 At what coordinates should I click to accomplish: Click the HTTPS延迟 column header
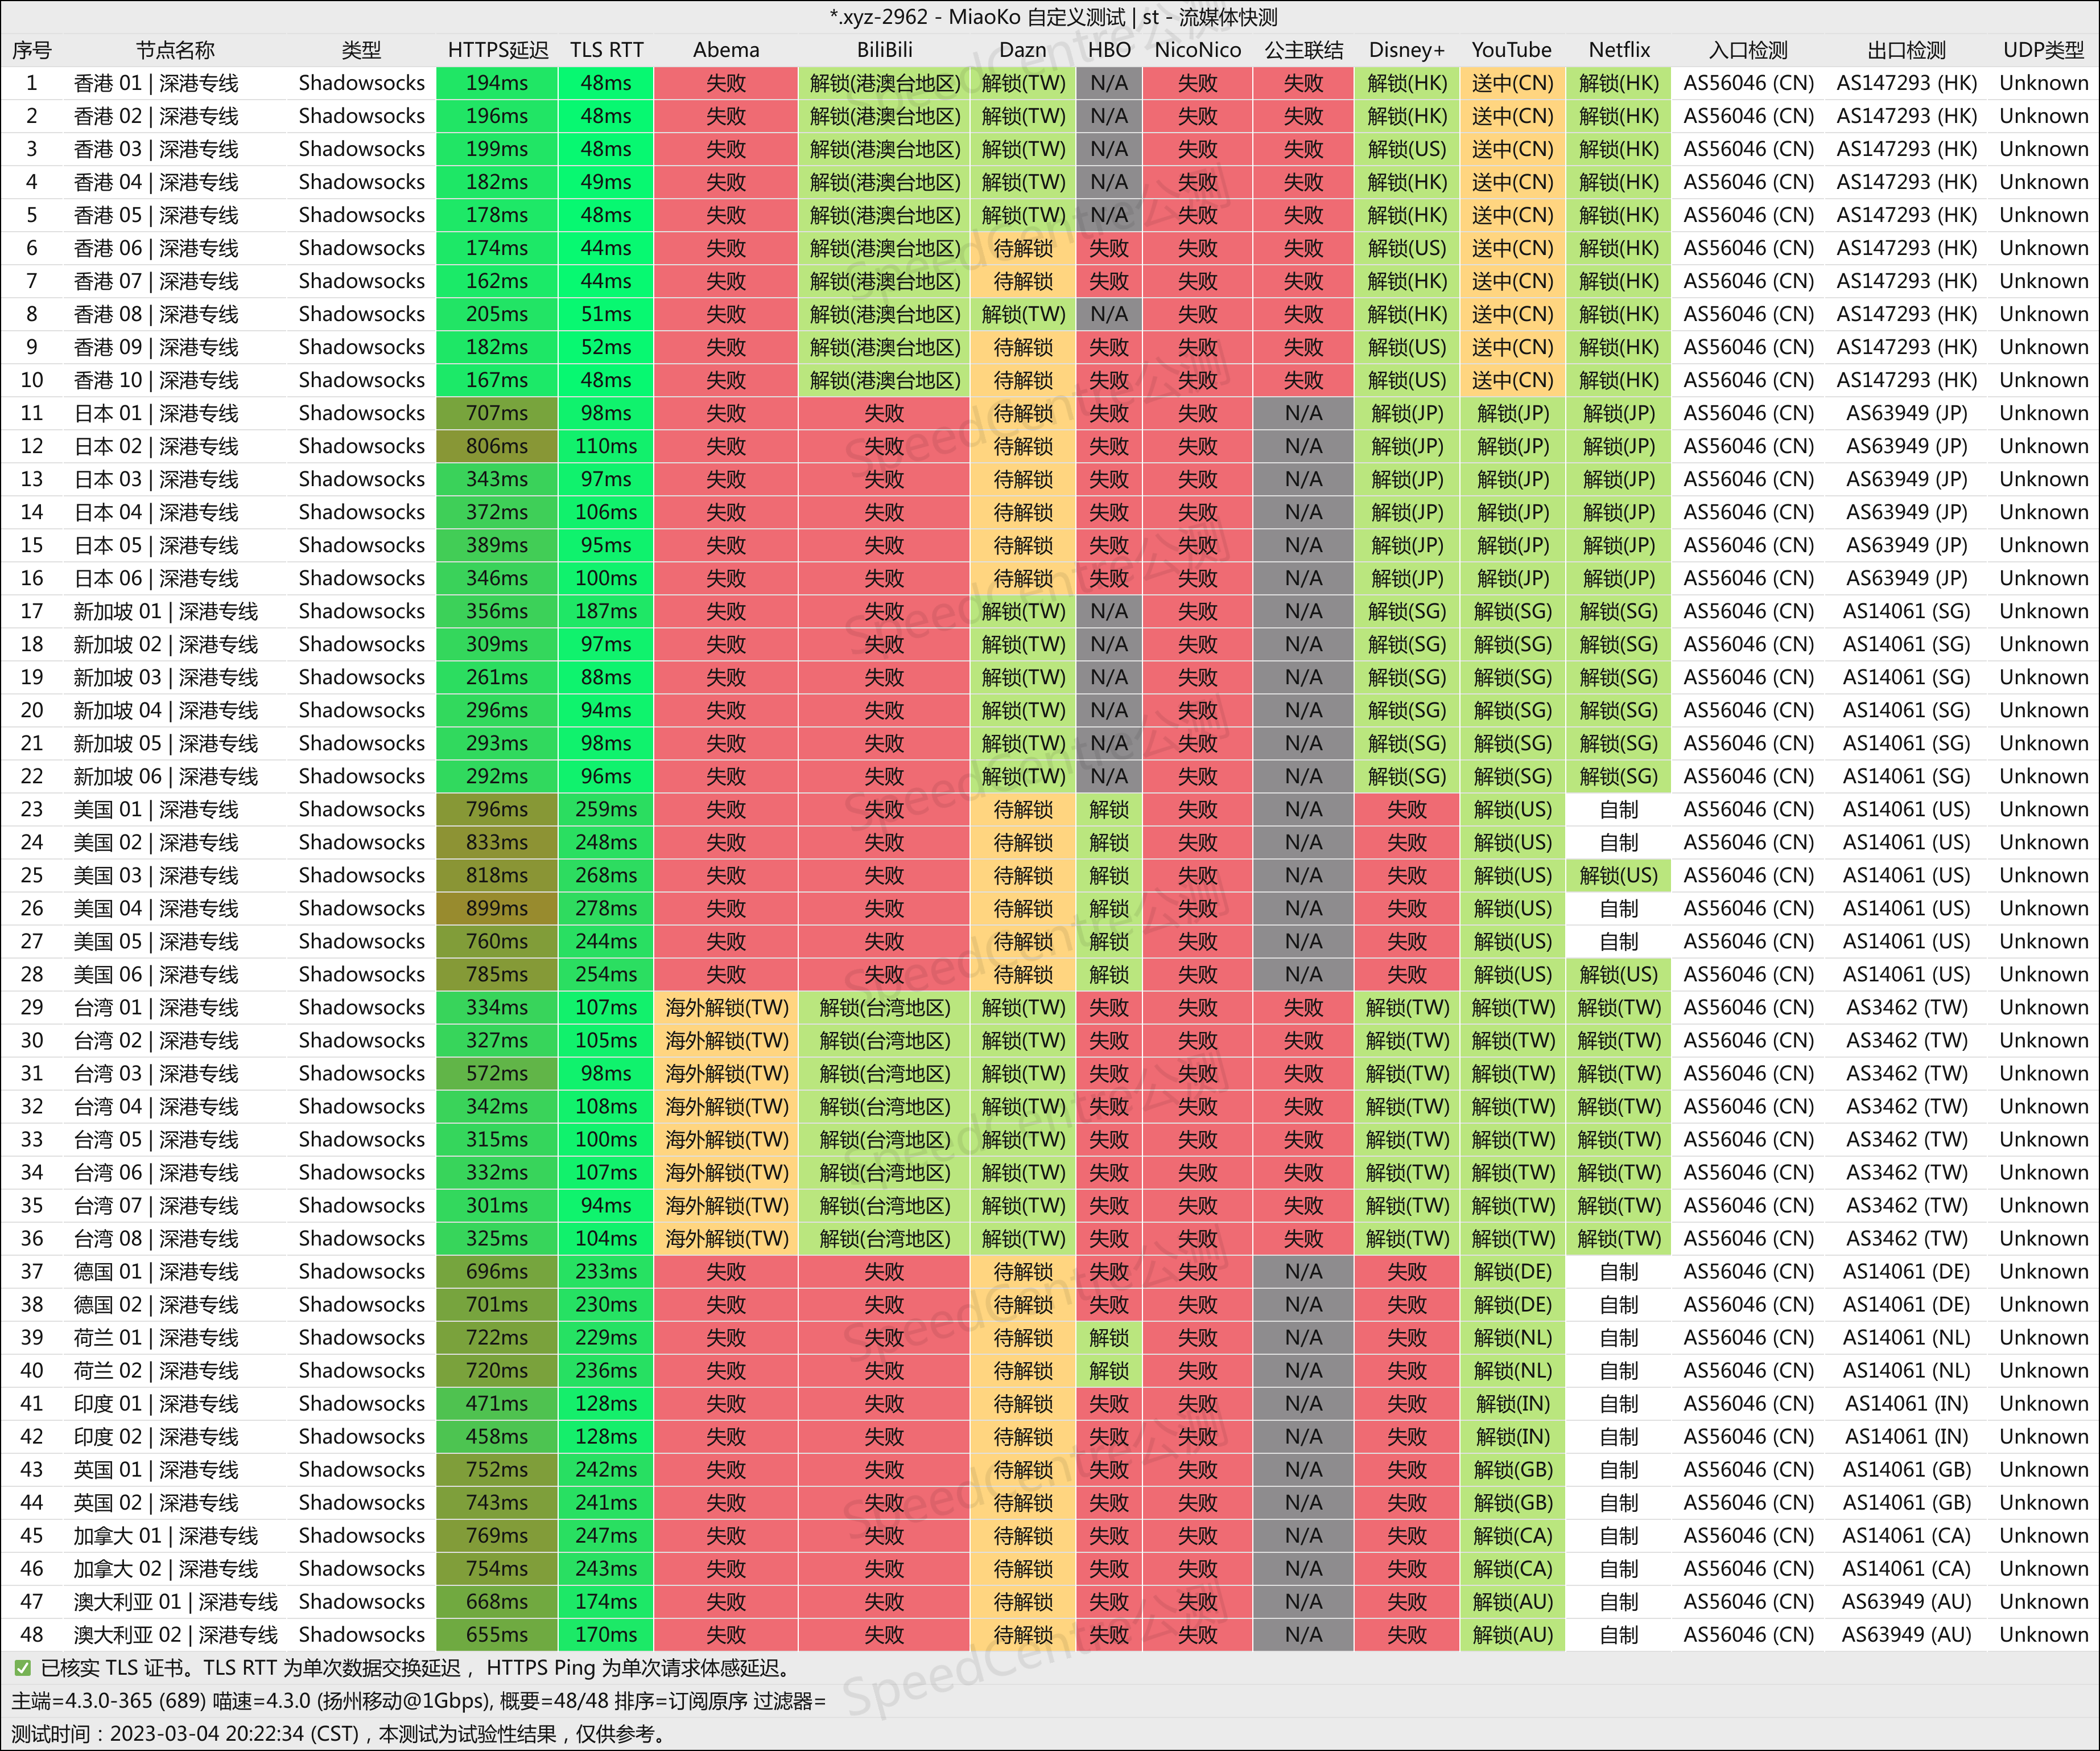click(x=497, y=50)
